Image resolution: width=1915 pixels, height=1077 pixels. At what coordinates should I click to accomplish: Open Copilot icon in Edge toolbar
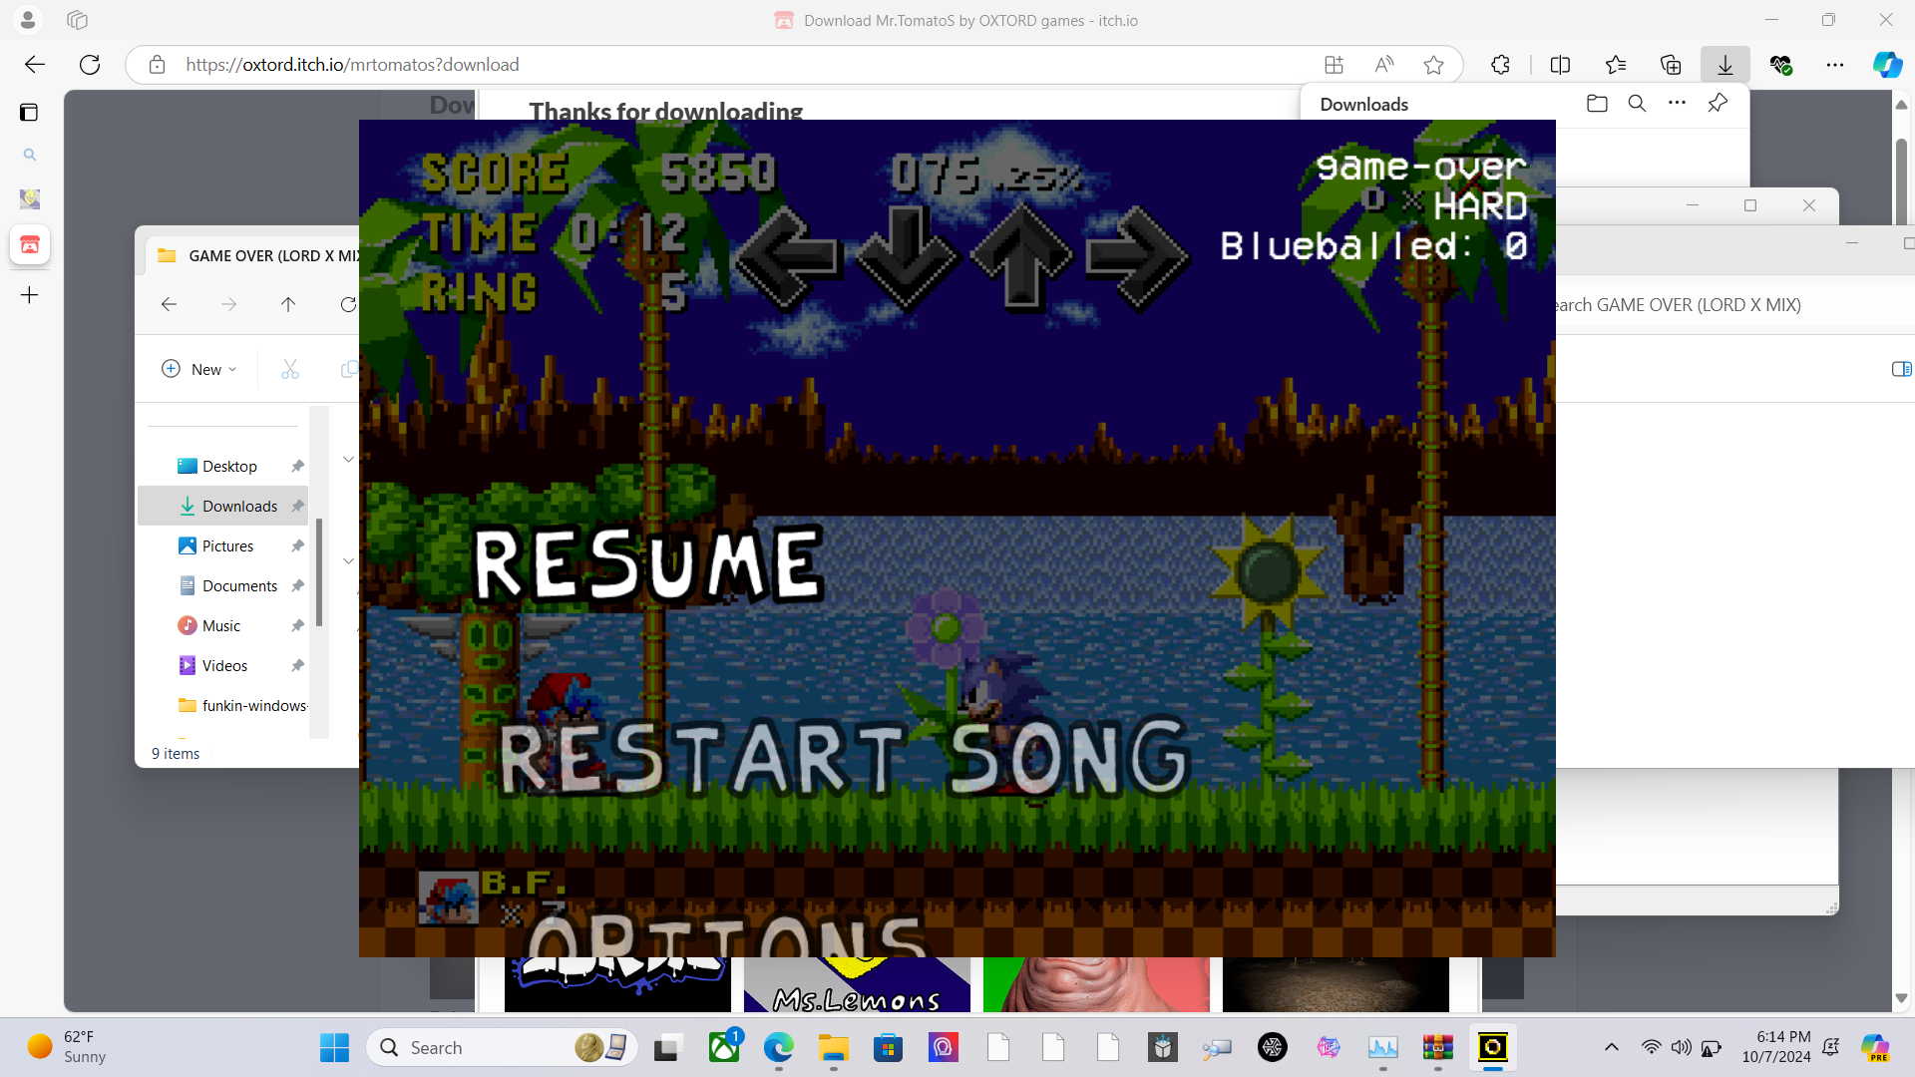click(x=1886, y=65)
